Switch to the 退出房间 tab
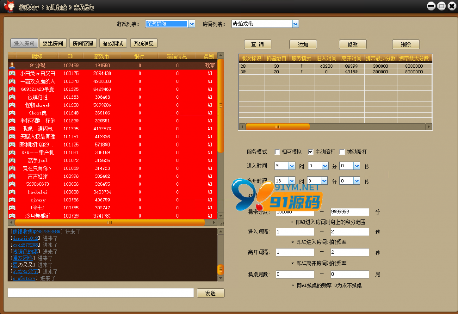The image size is (458, 314). (x=53, y=43)
